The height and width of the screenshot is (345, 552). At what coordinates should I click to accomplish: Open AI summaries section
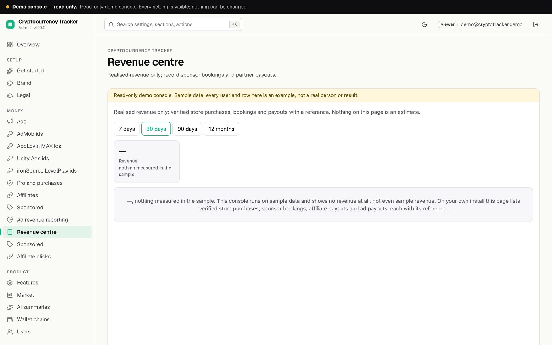(47, 307)
